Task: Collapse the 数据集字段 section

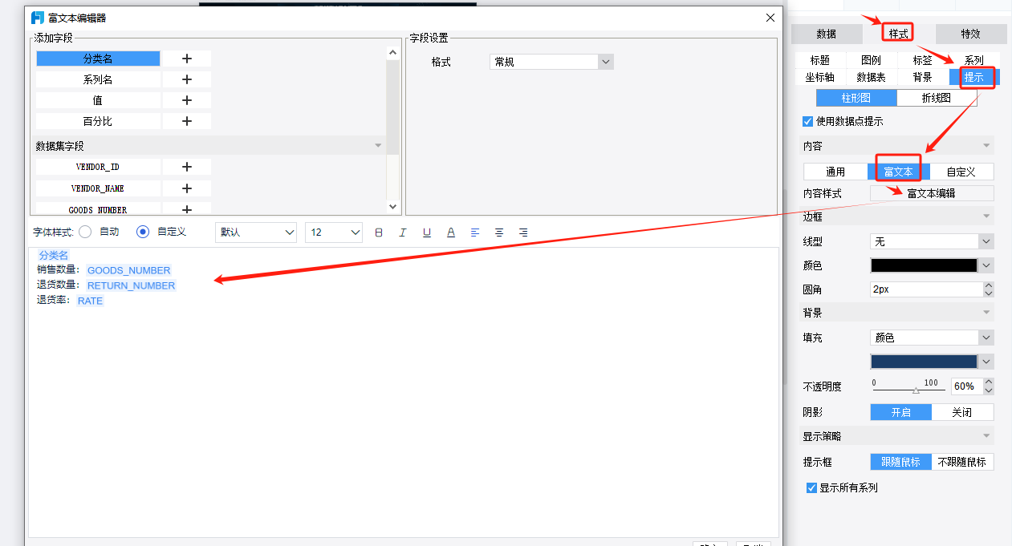Action: (379, 146)
